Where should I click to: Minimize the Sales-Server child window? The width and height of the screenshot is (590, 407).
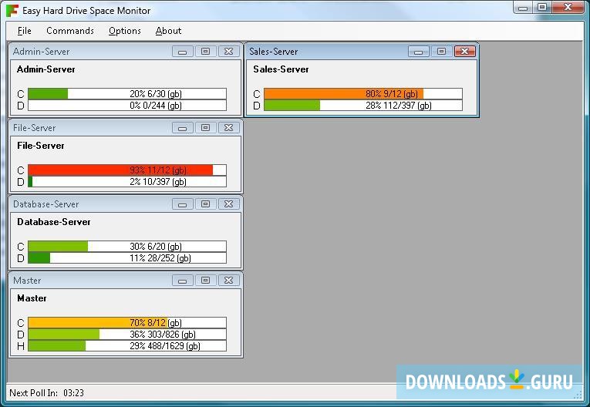419,52
